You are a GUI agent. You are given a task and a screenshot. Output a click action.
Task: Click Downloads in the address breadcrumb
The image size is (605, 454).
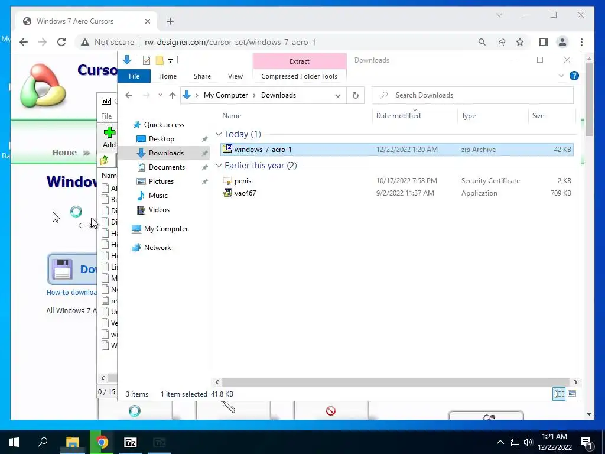278,95
